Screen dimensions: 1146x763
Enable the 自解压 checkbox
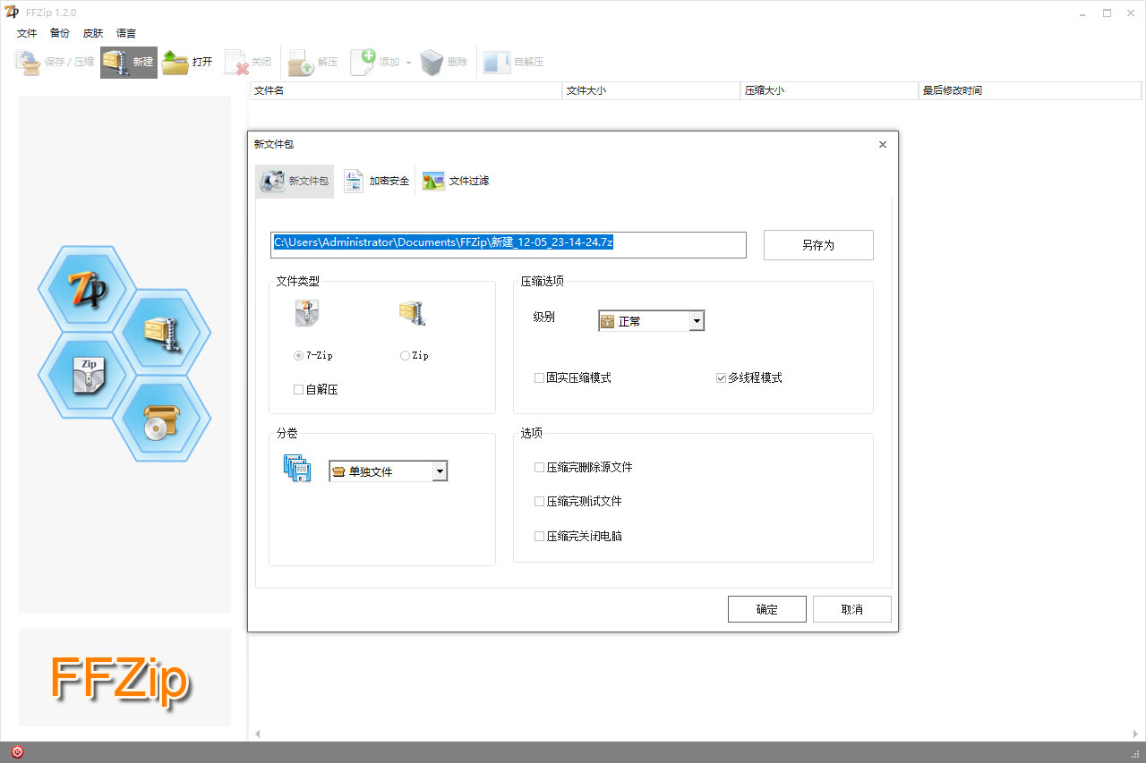tap(299, 390)
